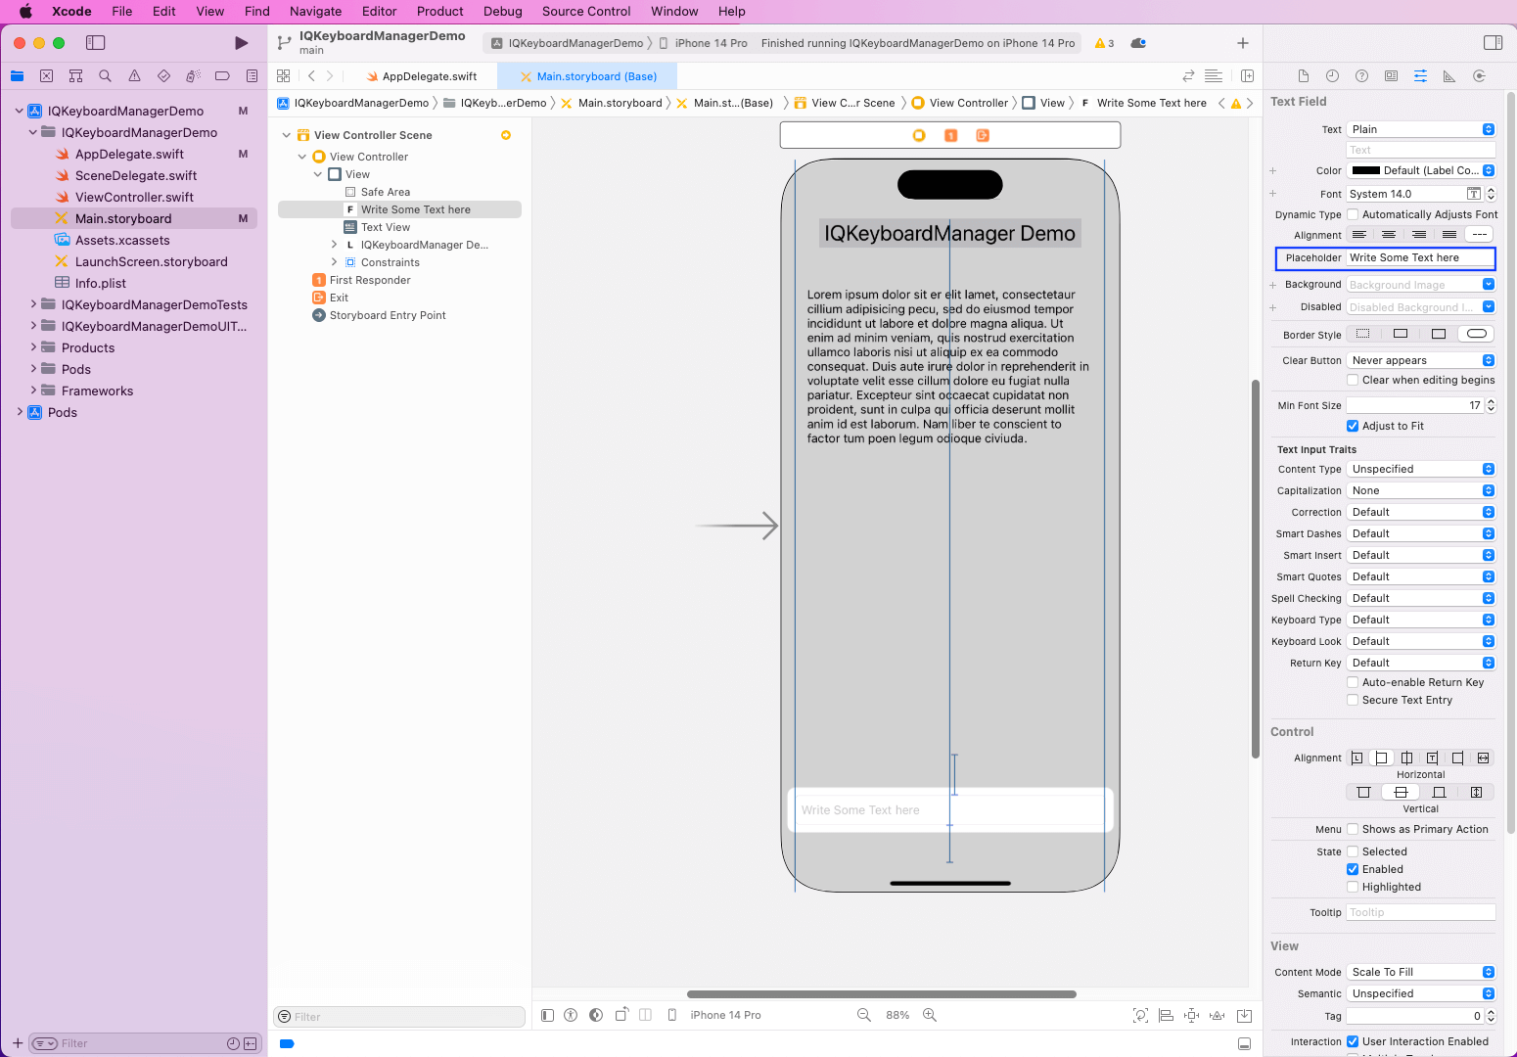The image size is (1517, 1057).
Task: Toggle the right inspector panel visibility
Action: pyautogui.click(x=1493, y=43)
